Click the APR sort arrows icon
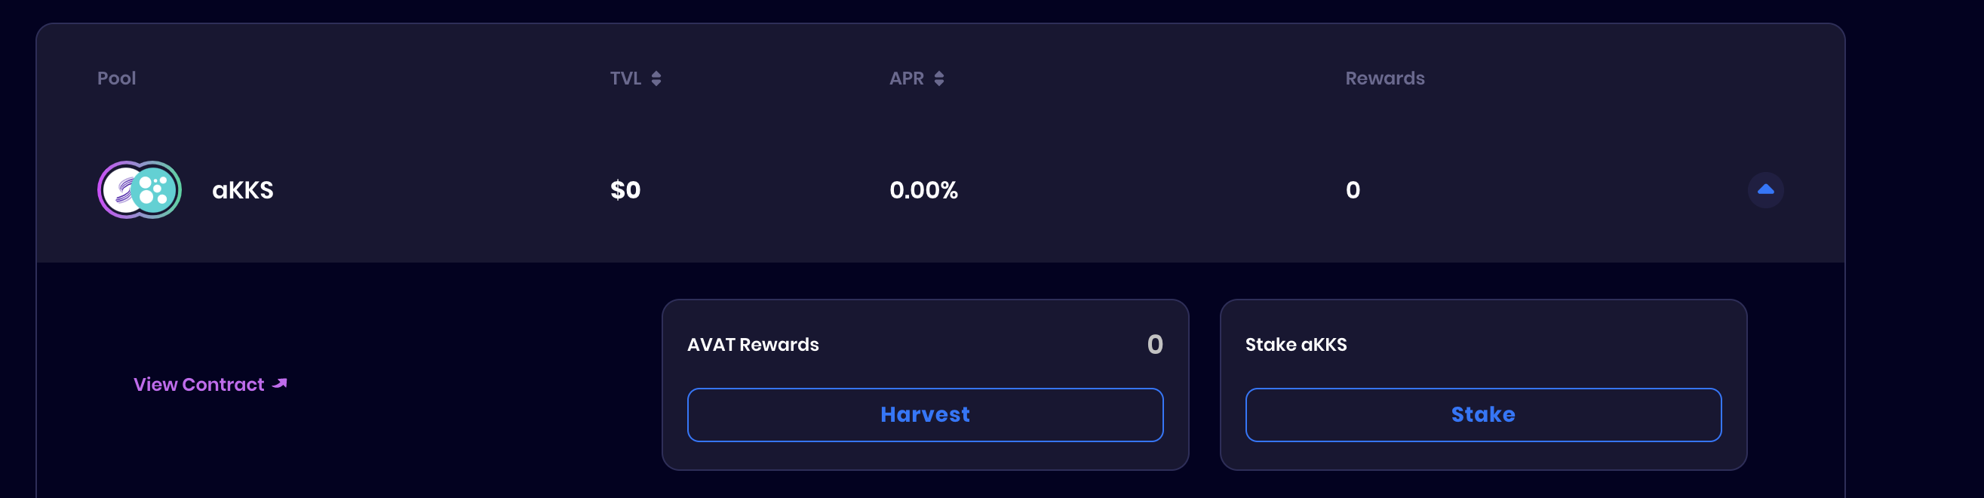 coord(939,78)
